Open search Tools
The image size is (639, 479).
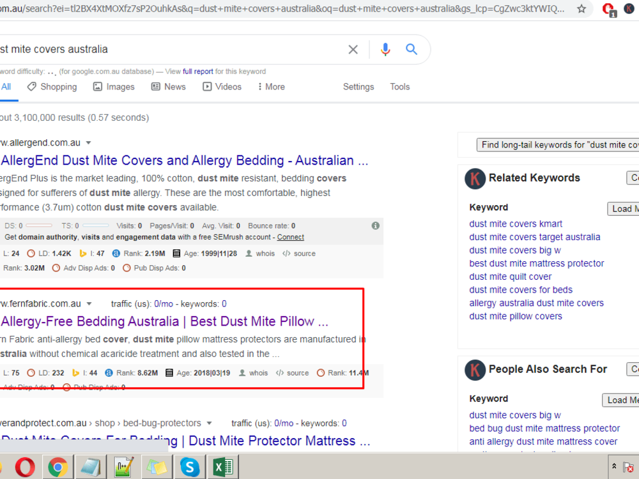coord(400,87)
